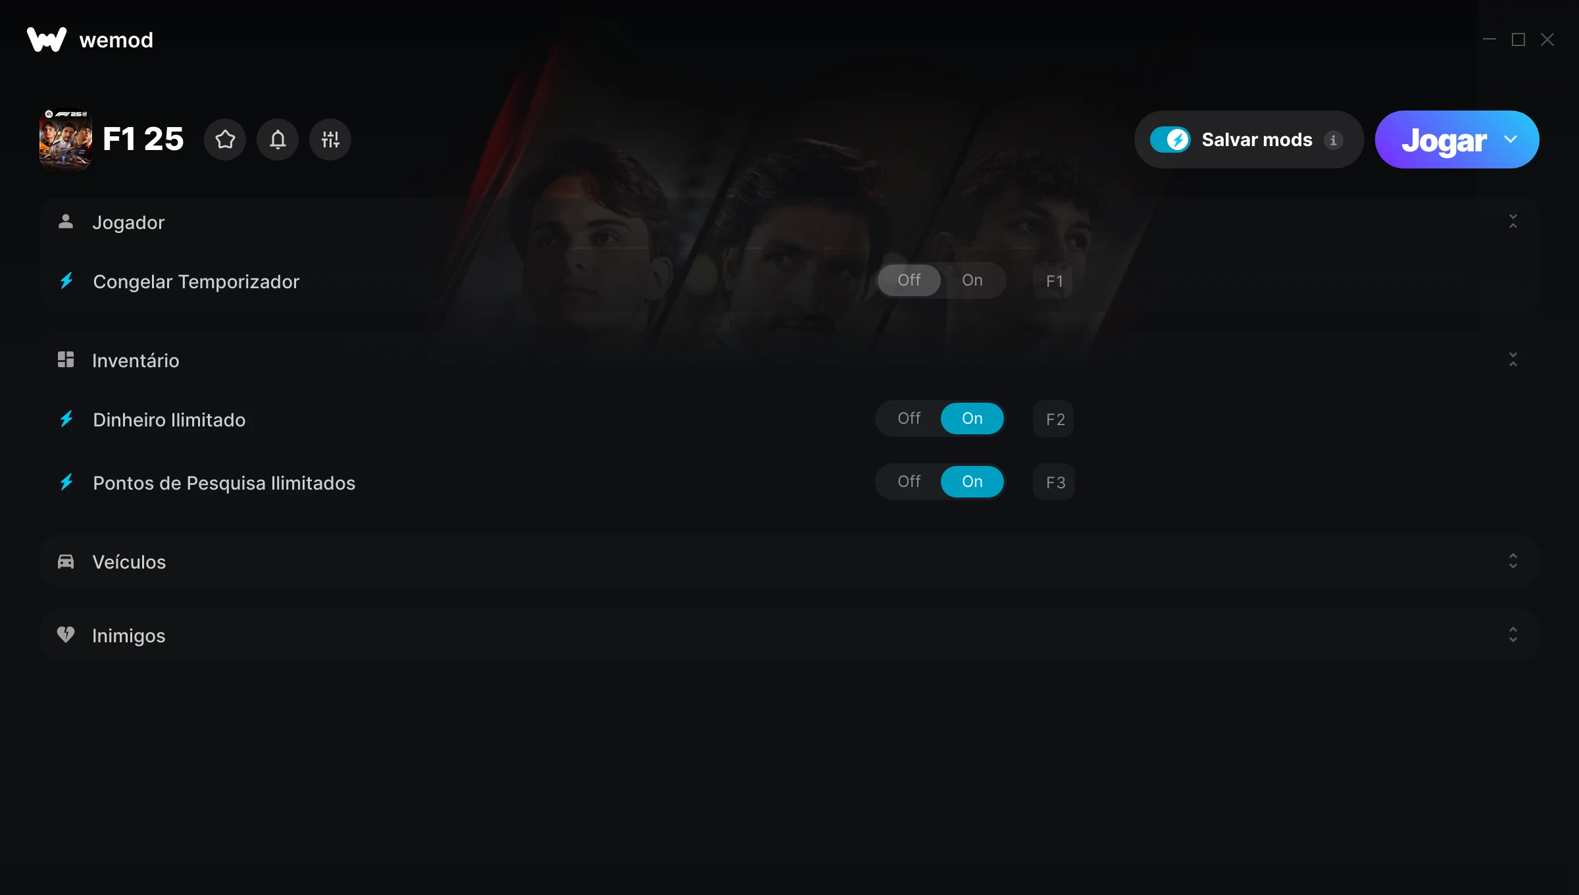The height and width of the screenshot is (895, 1579).
Task: Add F1 25 to favorites with star icon
Action: pos(225,140)
